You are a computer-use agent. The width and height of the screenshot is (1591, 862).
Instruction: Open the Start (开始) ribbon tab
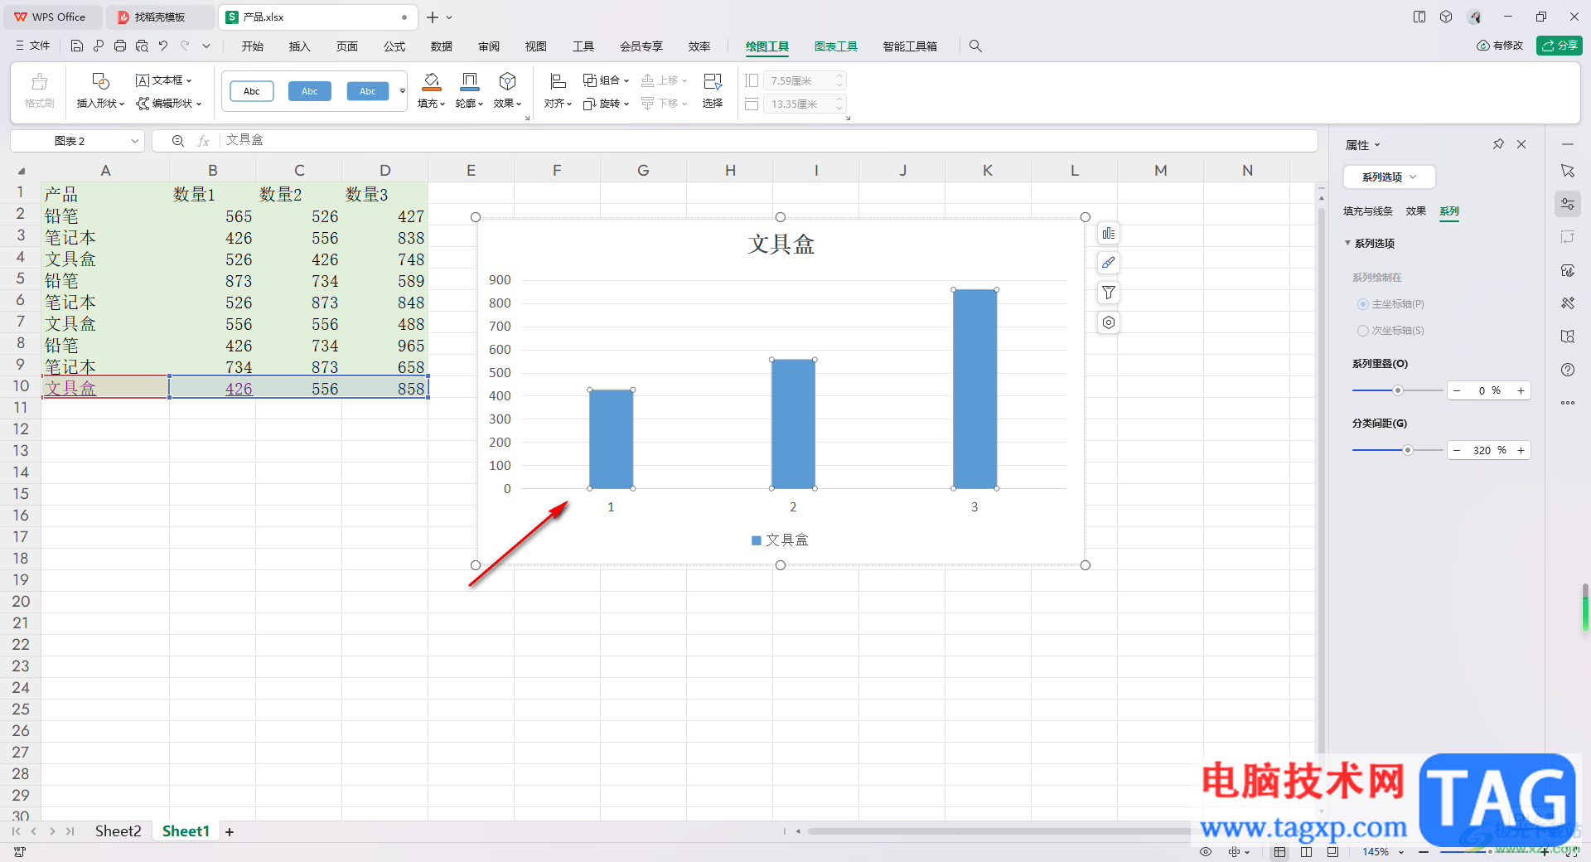[x=253, y=46]
